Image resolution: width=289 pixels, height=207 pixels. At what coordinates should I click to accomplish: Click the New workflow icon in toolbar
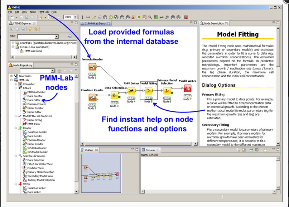[x=12, y=17]
